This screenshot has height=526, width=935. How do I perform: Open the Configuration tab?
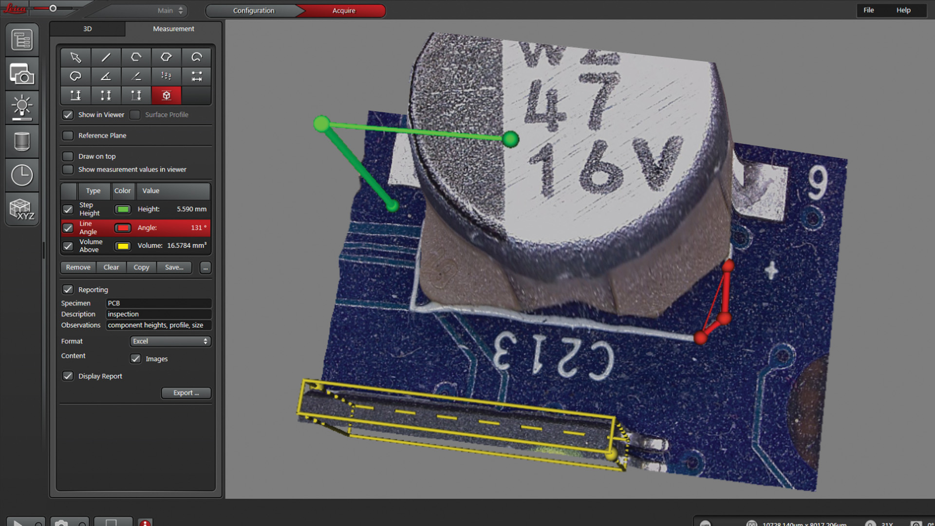(x=252, y=10)
